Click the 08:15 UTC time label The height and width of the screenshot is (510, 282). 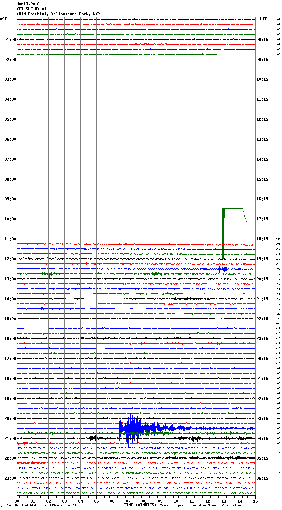tap(262, 40)
